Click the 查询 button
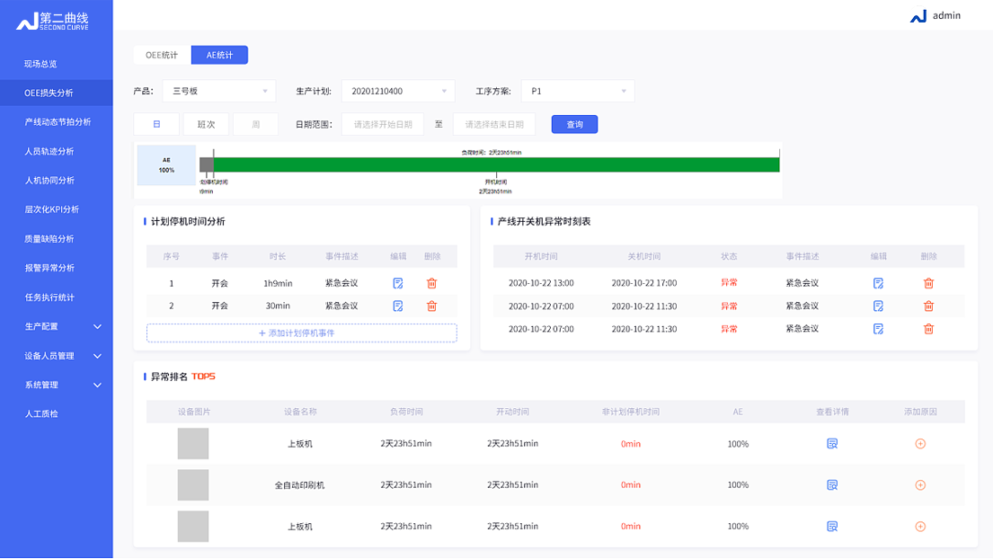This screenshot has height=559, width=993. pos(574,124)
